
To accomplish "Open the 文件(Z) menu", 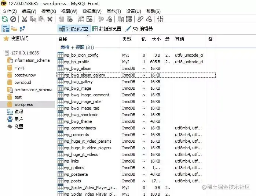I will [10, 11].
